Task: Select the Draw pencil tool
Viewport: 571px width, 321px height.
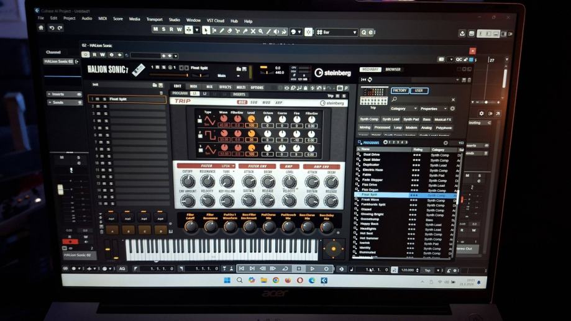Action: click(221, 31)
